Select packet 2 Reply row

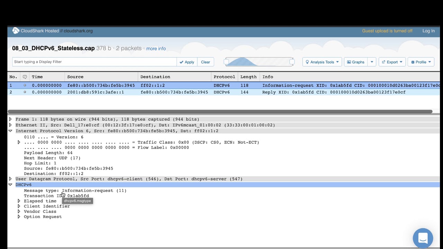(x=224, y=92)
